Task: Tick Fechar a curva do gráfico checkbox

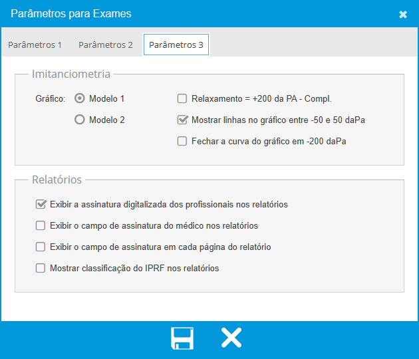Action: (182, 141)
